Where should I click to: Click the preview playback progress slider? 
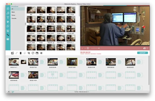pyautogui.click(x=116, y=48)
